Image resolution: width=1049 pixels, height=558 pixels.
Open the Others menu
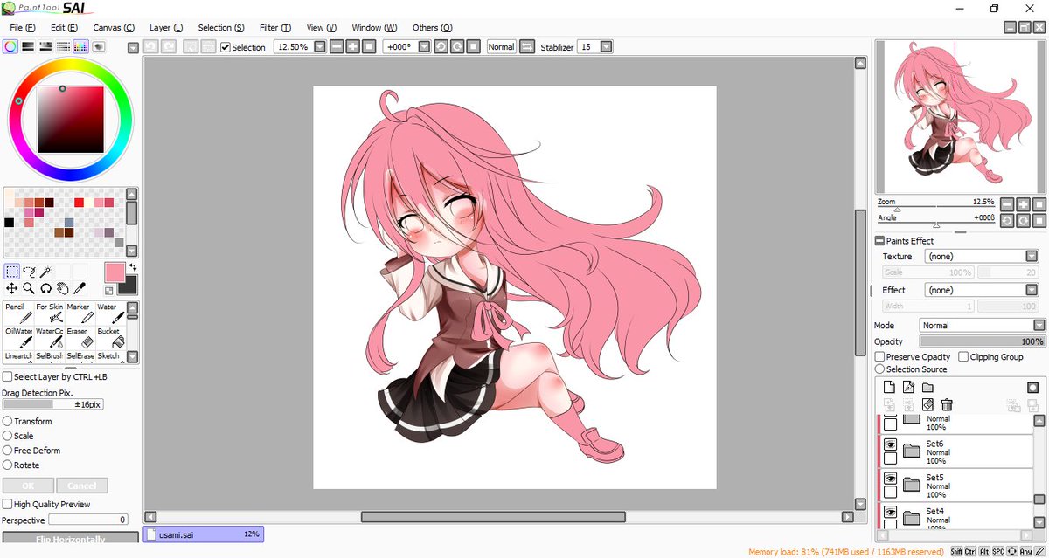[x=432, y=28]
